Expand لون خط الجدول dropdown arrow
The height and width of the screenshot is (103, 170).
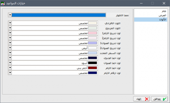click(x=10, y=58)
